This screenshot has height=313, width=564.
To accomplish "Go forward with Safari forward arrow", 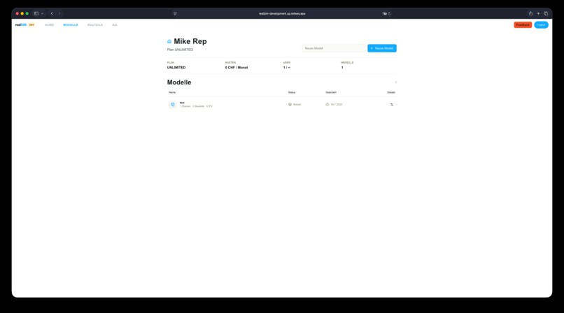I will click(59, 14).
